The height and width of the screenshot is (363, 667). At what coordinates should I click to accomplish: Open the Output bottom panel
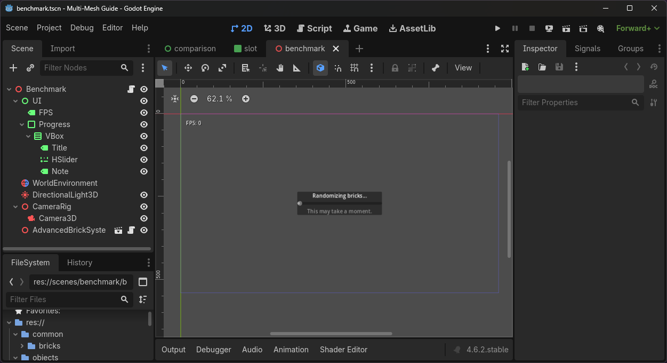(x=173, y=350)
